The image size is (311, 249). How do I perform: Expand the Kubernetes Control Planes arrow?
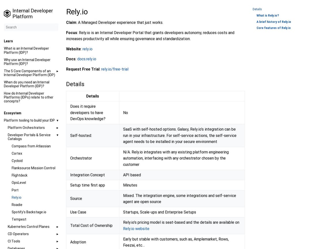tap(57, 227)
